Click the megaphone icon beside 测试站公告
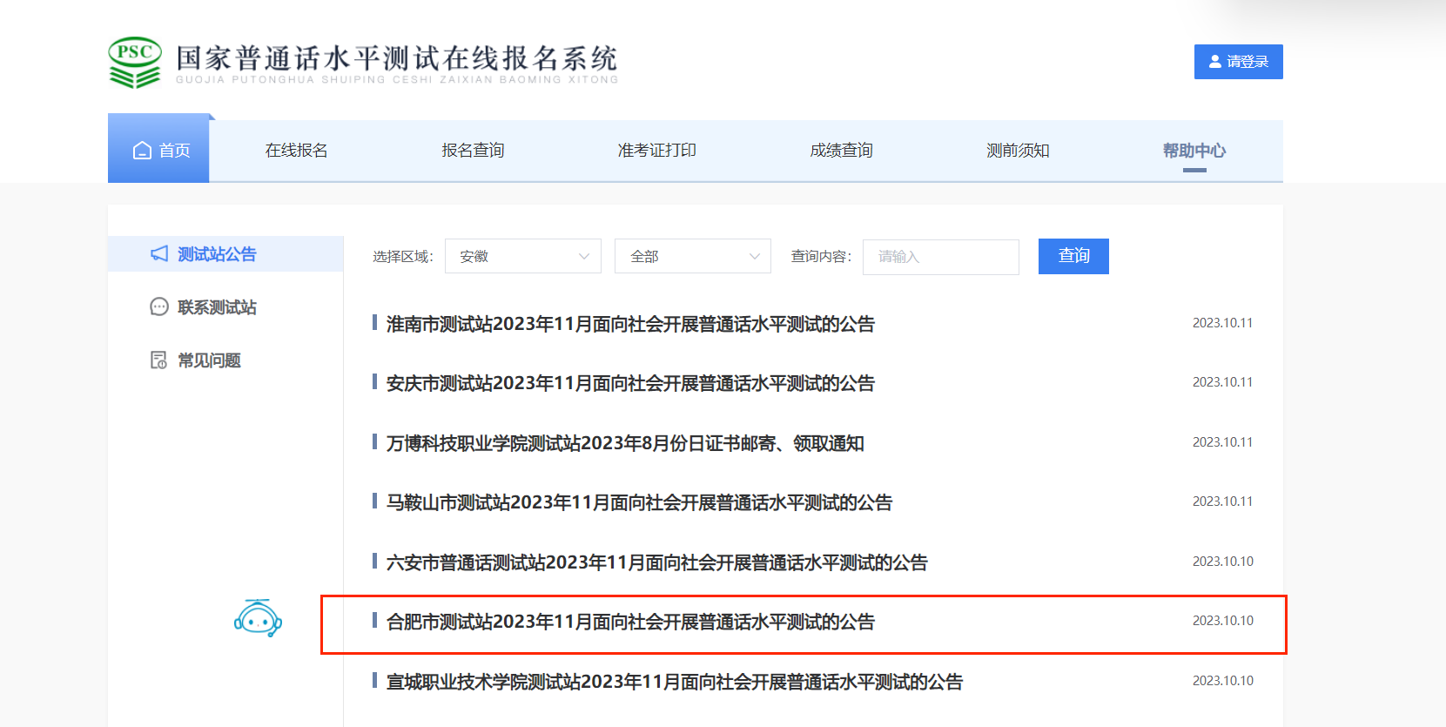This screenshot has width=1446, height=727. (159, 253)
